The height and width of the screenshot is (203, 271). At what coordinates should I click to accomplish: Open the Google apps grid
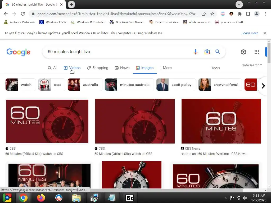[x=257, y=52]
